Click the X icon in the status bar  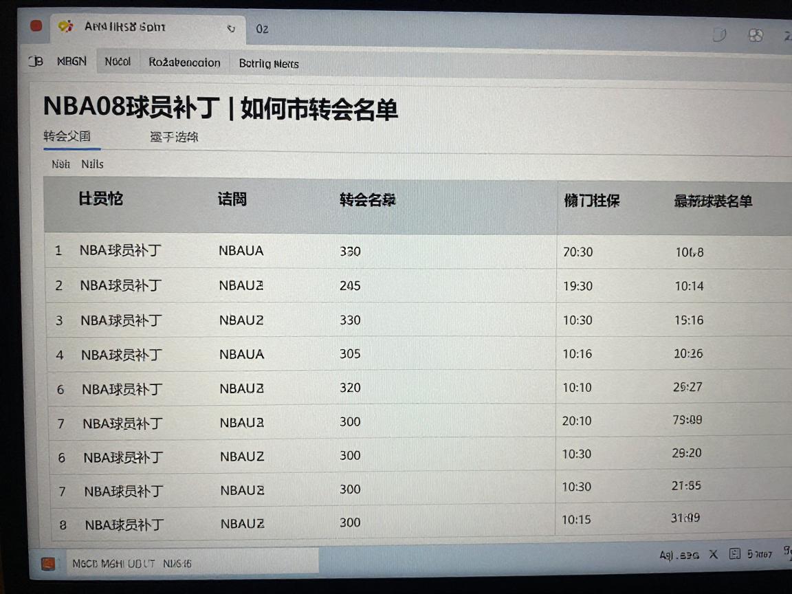[x=713, y=553]
